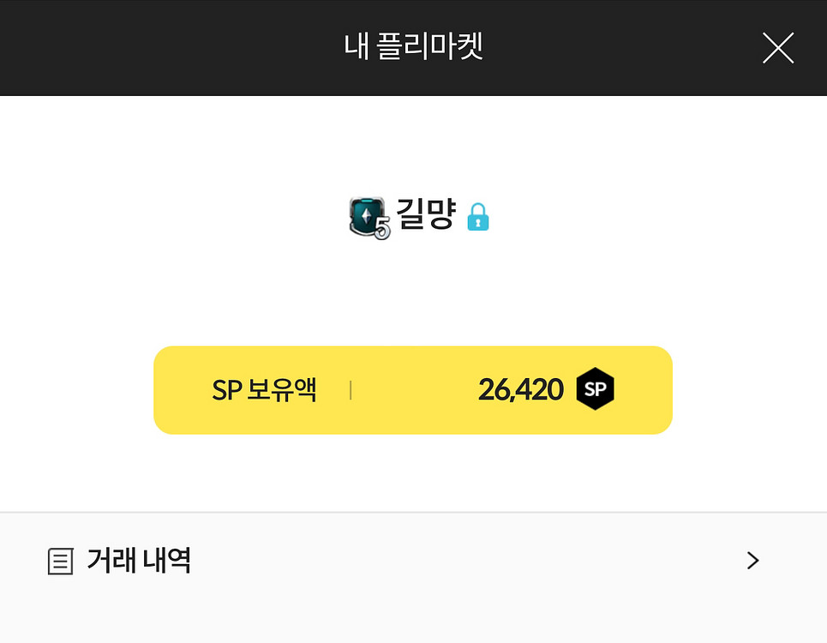This screenshot has width=827, height=643.
Task: Click the 거래 내역 list document icon
Action: click(x=59, y=562)
